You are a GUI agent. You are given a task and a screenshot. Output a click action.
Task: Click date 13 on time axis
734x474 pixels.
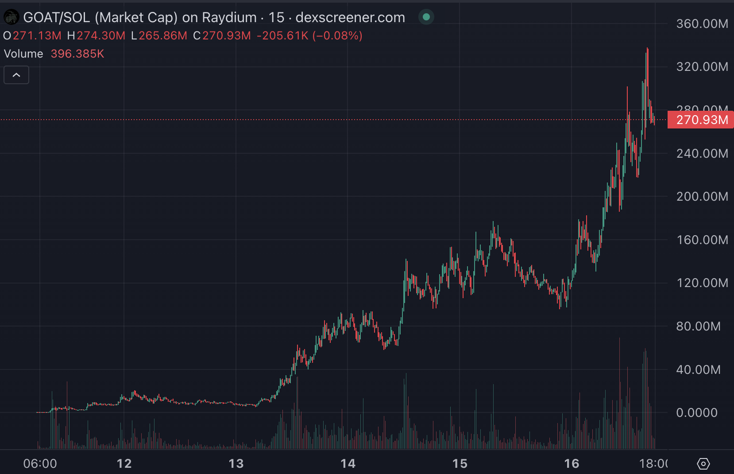[236, 463]
